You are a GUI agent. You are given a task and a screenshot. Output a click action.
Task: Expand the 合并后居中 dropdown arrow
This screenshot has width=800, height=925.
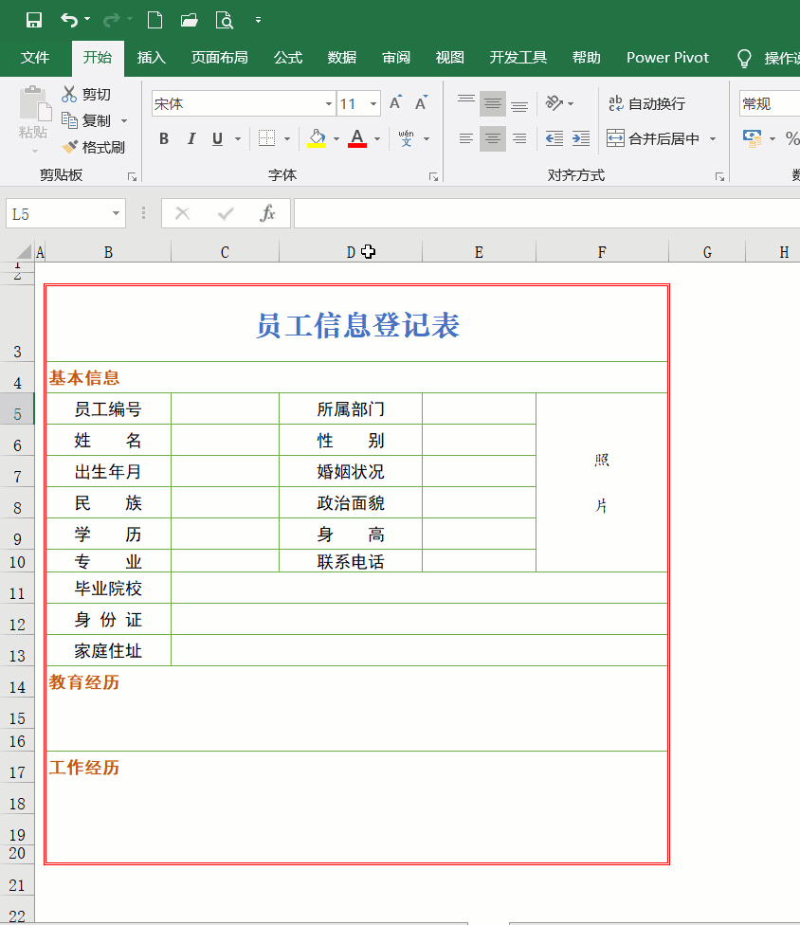tap(713, 139)
